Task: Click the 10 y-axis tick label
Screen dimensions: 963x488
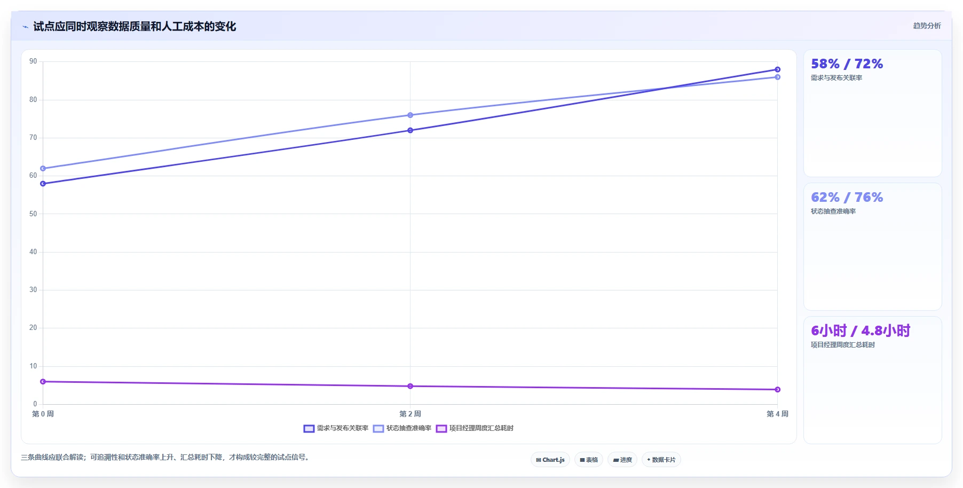Action: (x=33, y=366)
